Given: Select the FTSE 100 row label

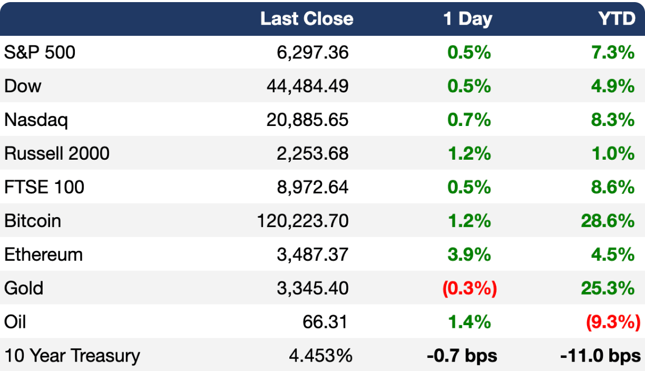Looking at the screenshot, I should 44,187.
